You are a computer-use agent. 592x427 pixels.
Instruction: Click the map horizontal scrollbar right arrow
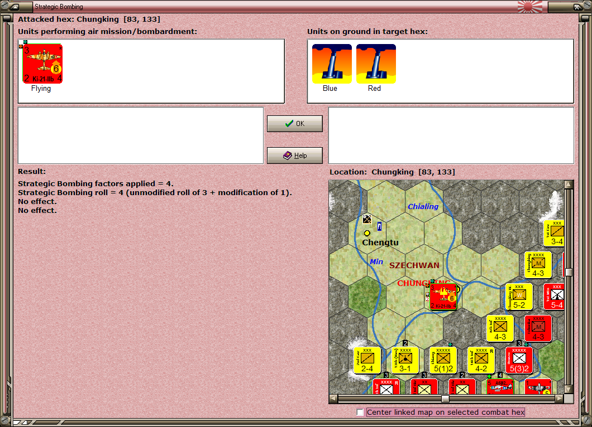560,399
